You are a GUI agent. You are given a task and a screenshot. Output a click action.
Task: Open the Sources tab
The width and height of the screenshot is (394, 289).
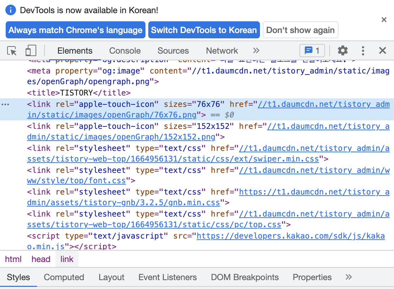[x=173, y=51]
